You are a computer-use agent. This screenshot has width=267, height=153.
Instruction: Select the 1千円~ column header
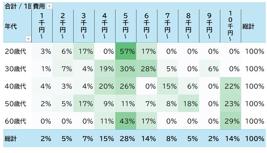coord(42,26)
